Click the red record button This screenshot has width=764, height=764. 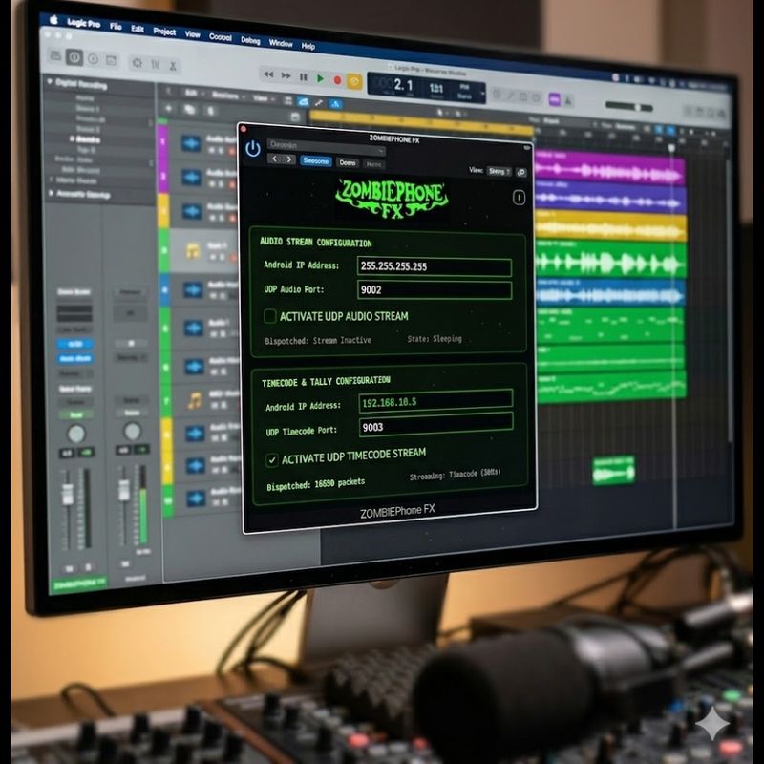[x=337, y=80]
